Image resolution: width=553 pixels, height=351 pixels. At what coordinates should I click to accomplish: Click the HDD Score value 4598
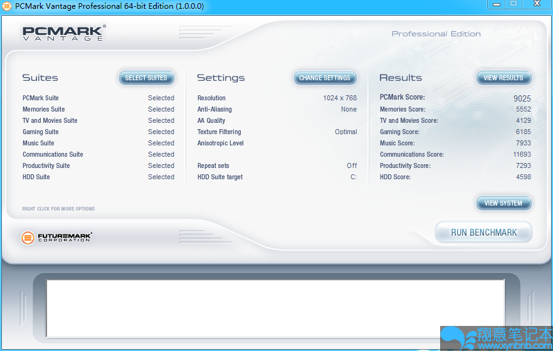524,177
